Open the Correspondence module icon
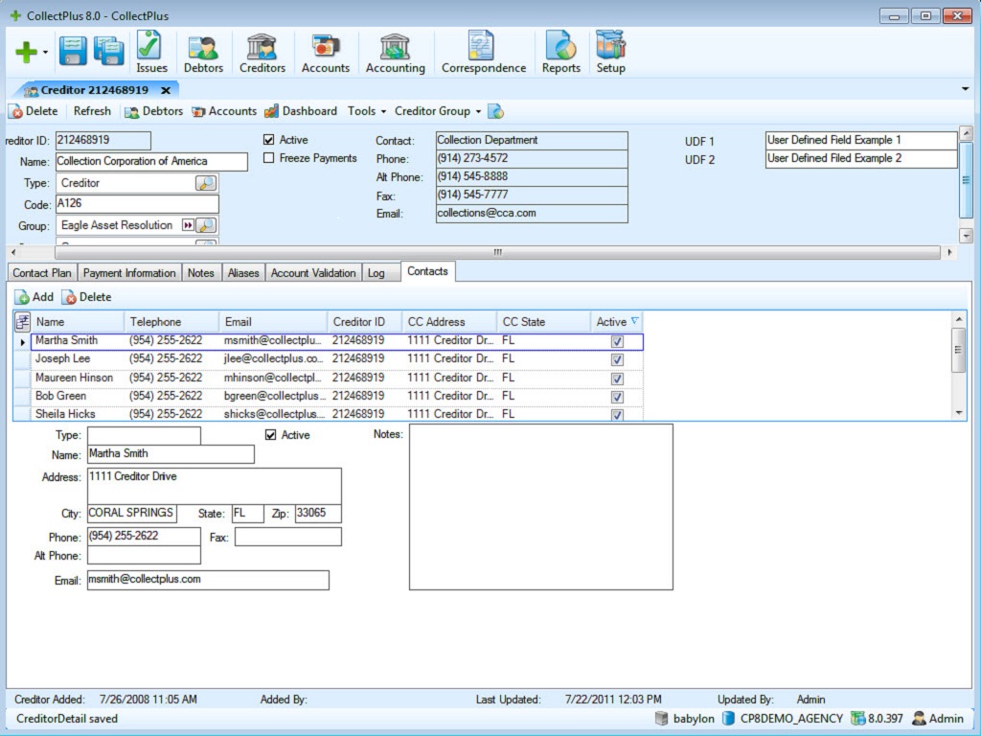981x736 pixels. 483,53
